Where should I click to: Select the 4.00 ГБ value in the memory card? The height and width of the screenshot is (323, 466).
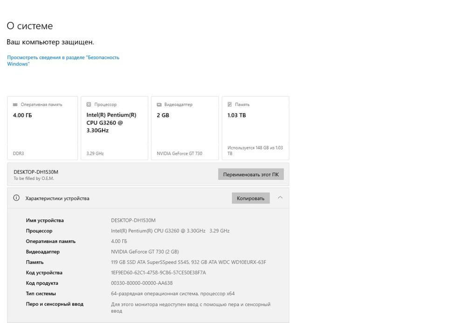22,115
